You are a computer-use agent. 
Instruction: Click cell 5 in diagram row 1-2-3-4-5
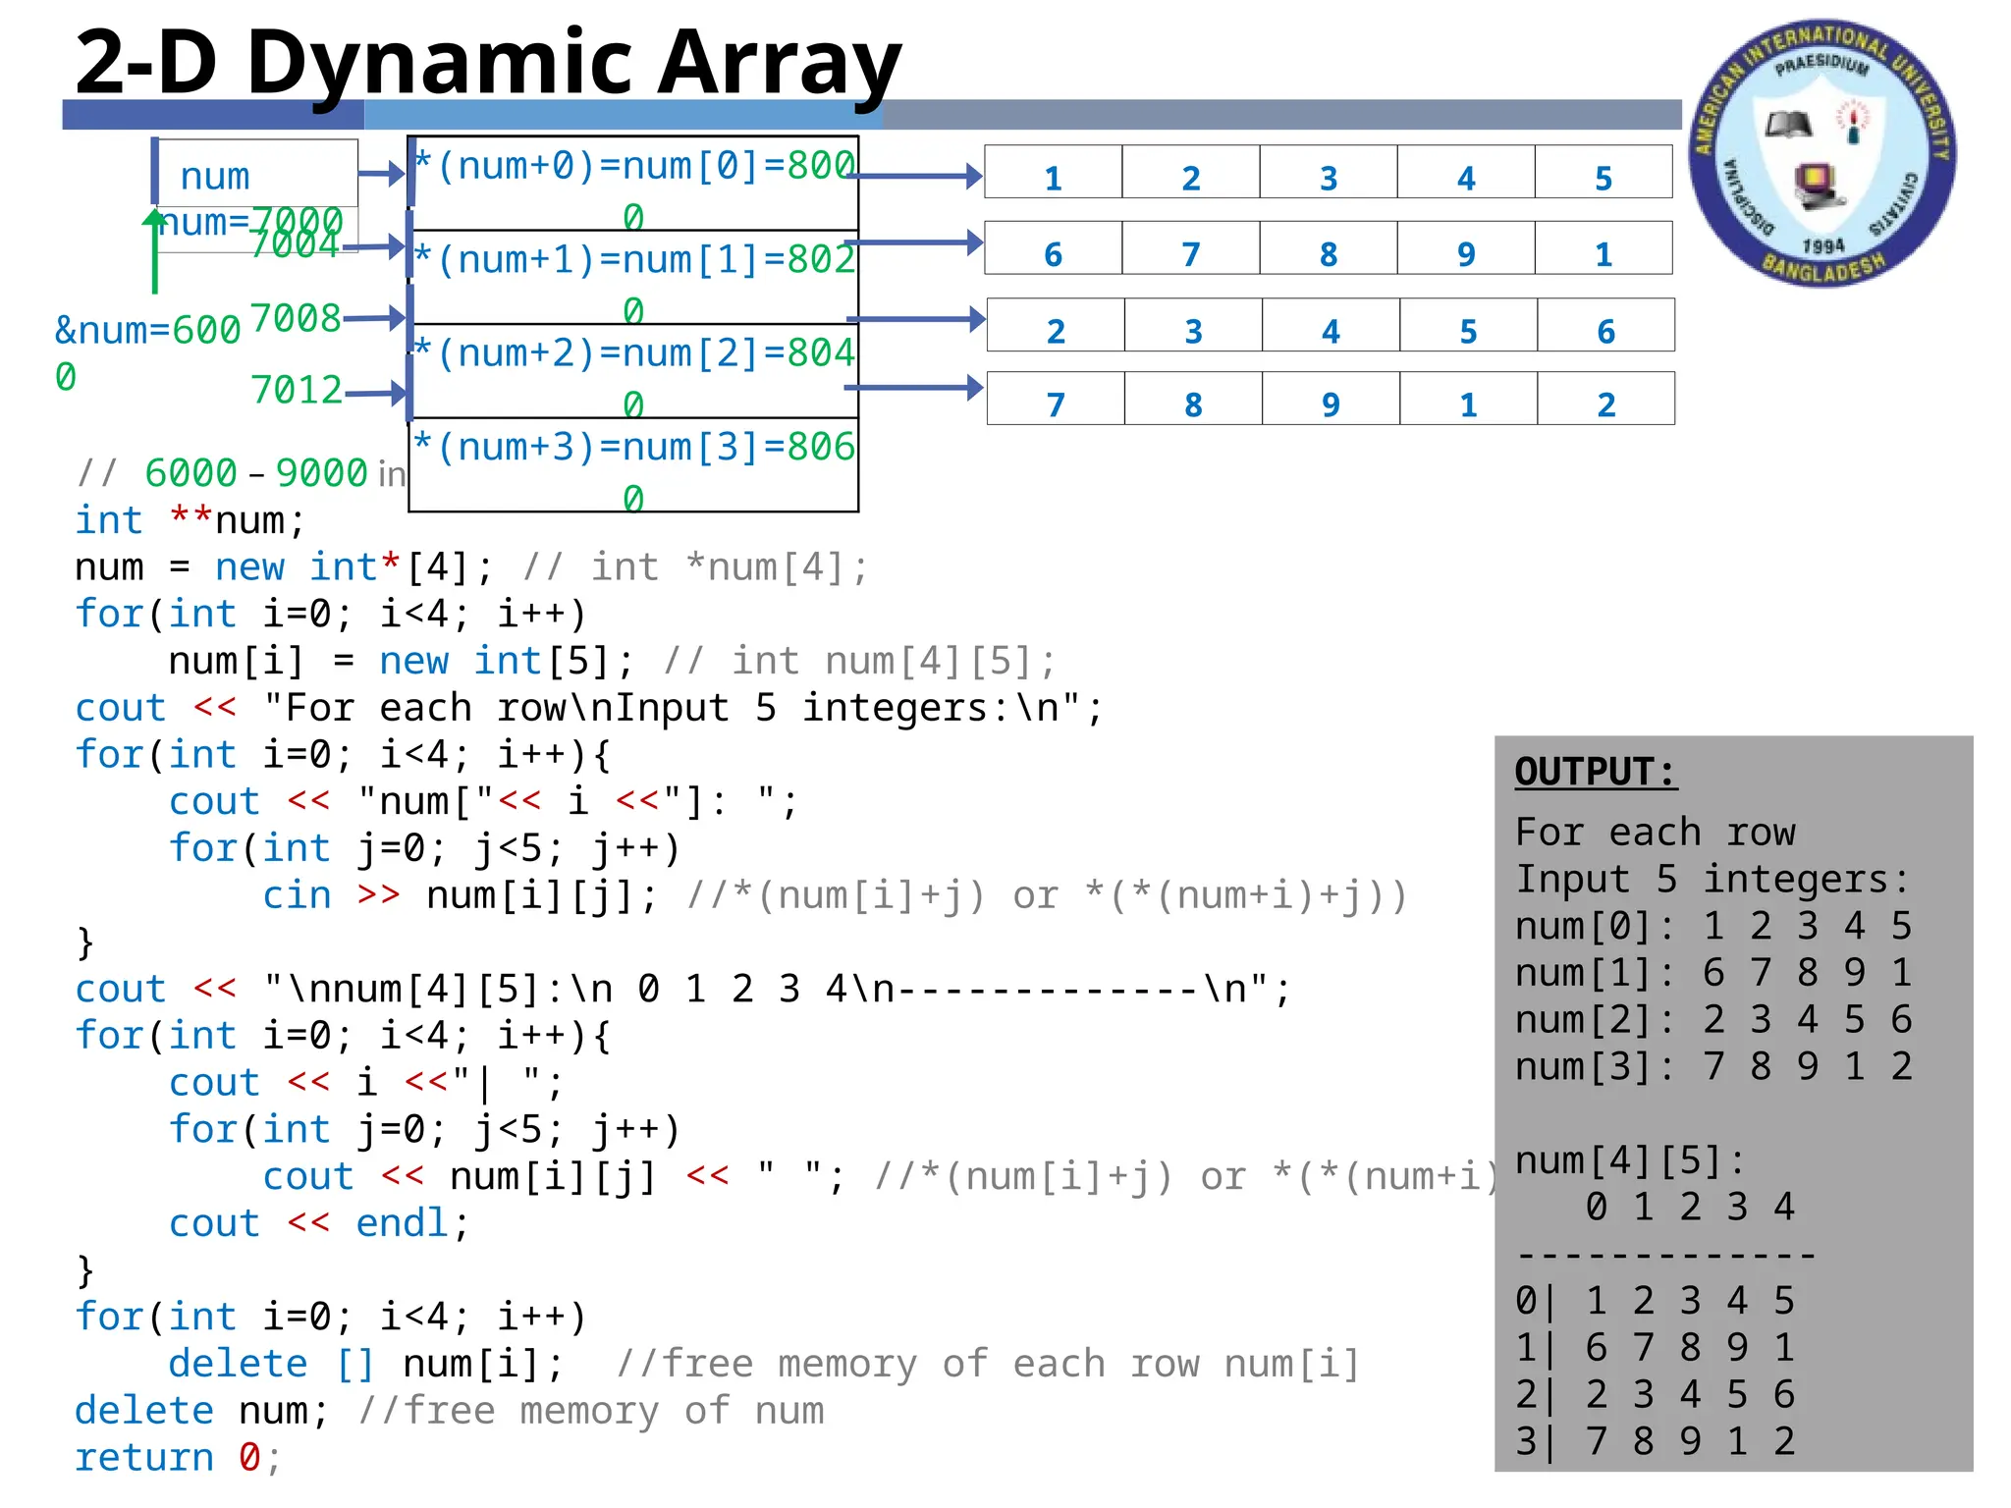pyautogui.click(x=1603, y=173)
